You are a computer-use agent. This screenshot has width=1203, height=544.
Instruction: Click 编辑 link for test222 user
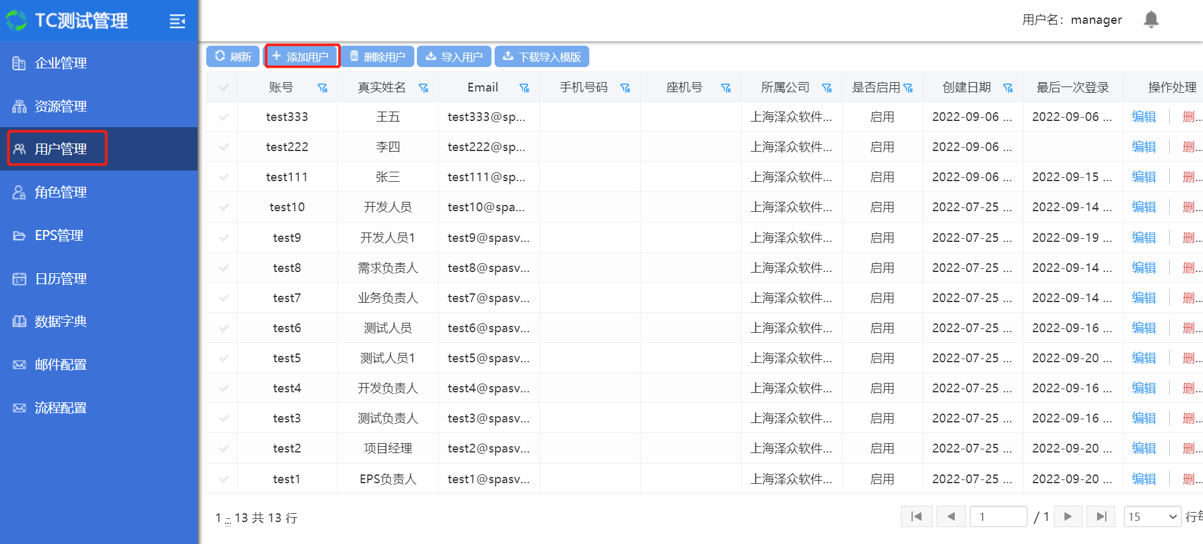[x=1143, y=147]
